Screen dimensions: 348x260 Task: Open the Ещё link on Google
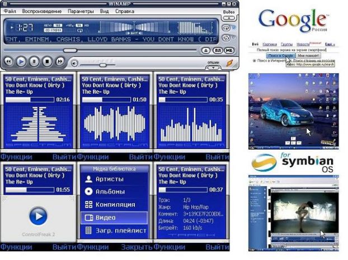(x=330, y=45)
